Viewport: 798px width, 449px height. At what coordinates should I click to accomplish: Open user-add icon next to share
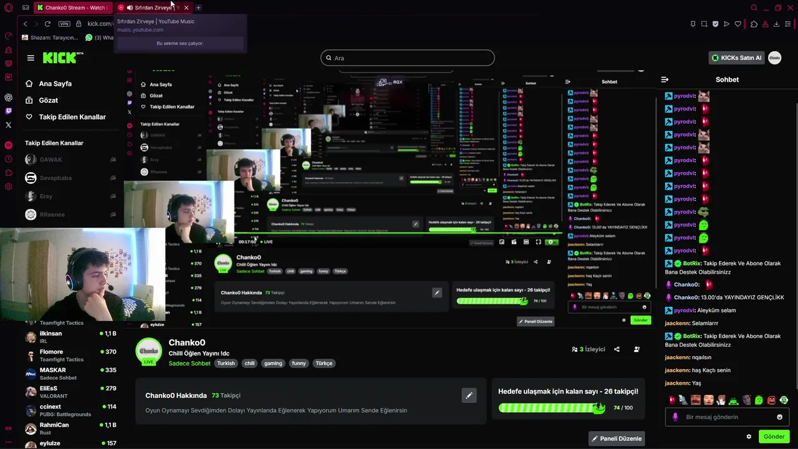[x=637, y=349]
